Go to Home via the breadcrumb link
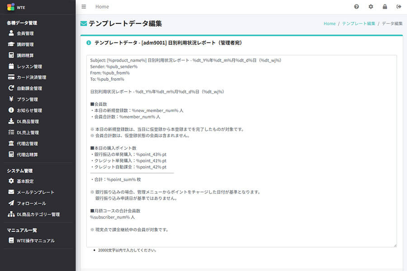Screen dimensions: 407x271 point(329,23)
